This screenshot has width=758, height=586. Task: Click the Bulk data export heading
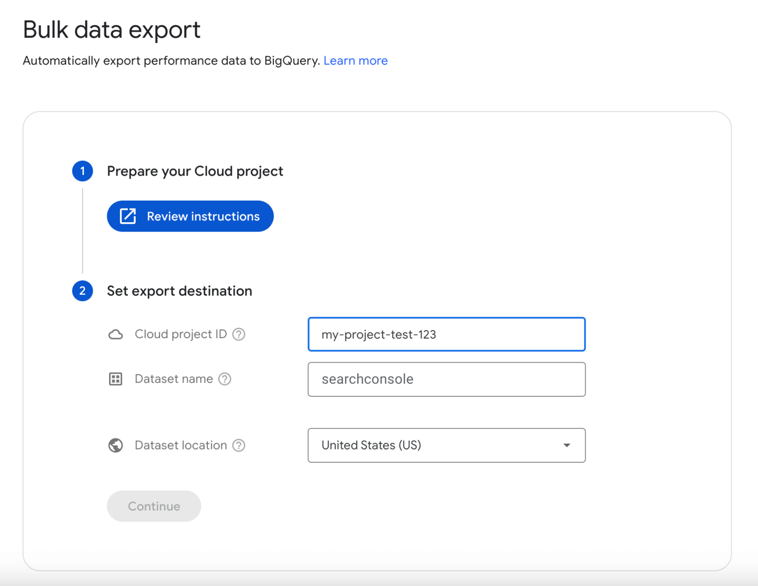(112, 30)
